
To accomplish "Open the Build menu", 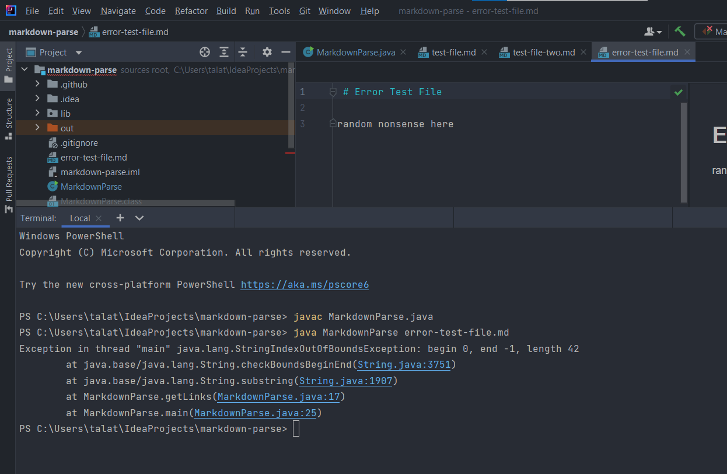I will pyautogui.click(x=226, y=11).
